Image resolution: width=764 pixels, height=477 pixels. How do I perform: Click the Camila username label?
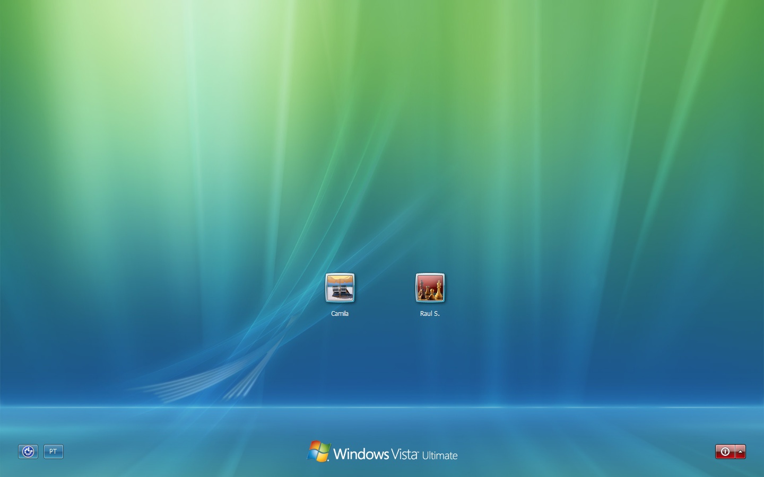tap(340, 313)
